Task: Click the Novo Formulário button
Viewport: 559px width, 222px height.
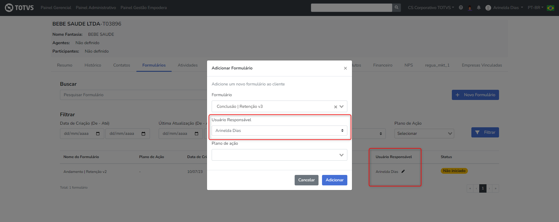Action: tap(475, 95)
